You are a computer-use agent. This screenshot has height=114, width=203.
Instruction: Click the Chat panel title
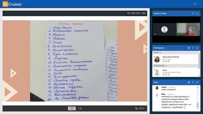156,82
